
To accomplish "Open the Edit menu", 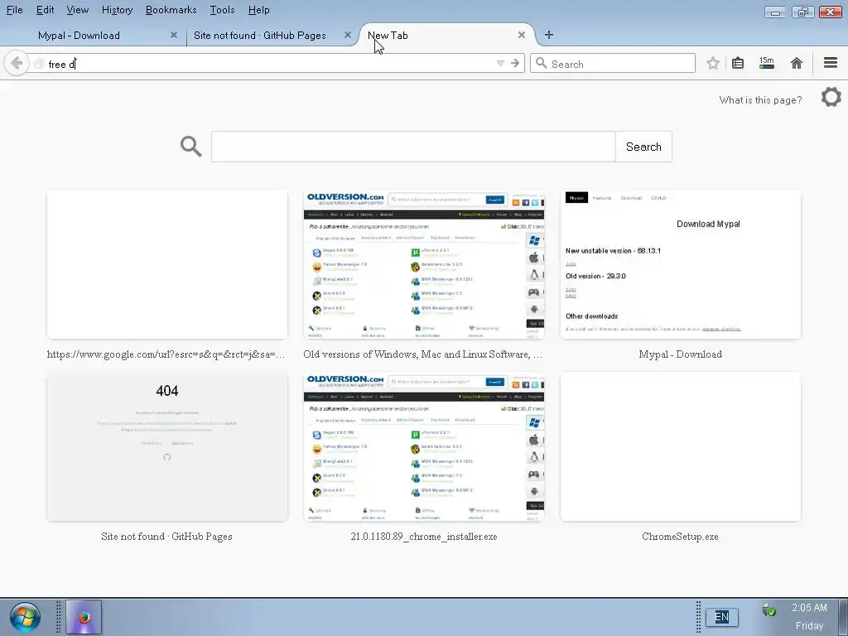I will tap(45, 10).
